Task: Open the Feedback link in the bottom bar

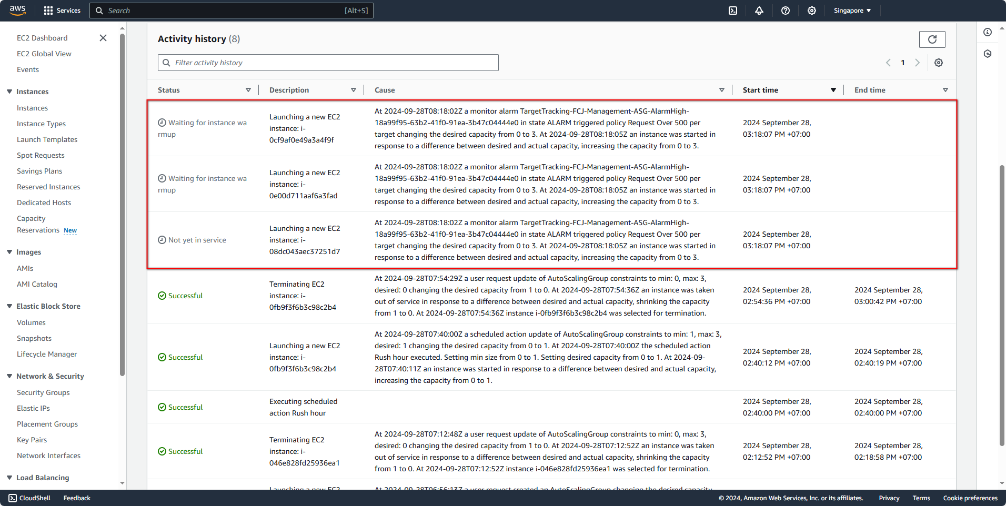Action: pos(76,498)
